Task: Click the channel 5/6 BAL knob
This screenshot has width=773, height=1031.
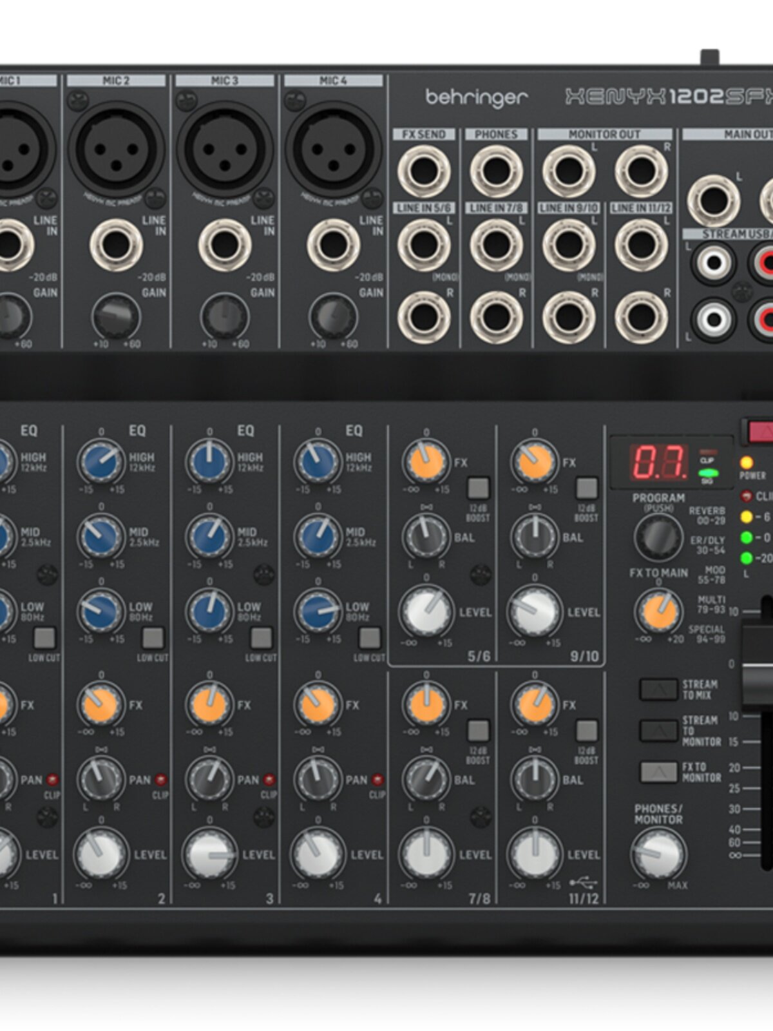Action: click(426, 536)
